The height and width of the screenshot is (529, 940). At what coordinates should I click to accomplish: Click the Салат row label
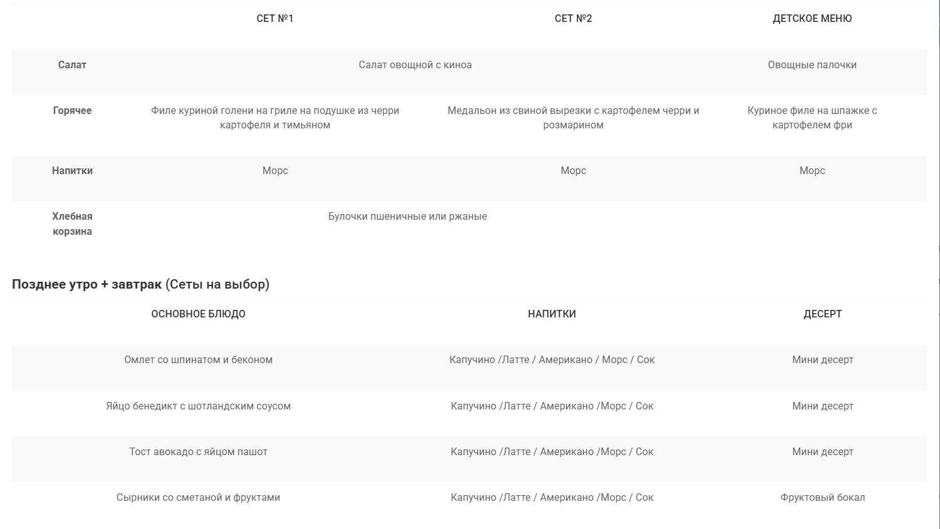72,64
